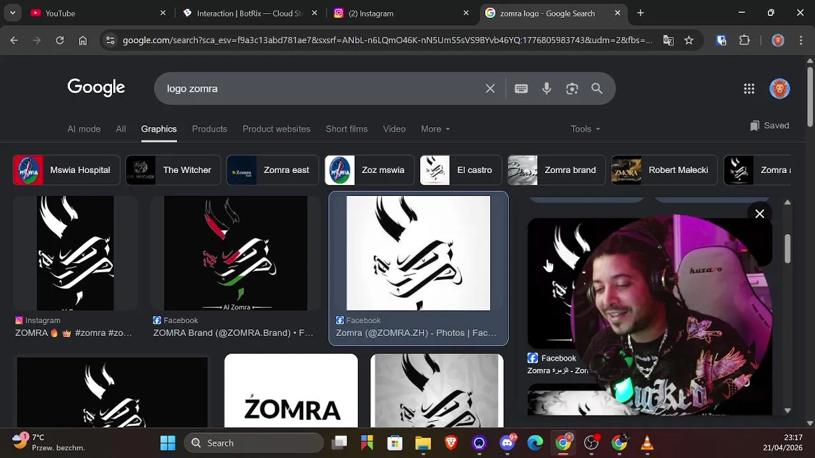815x458 pixels.
Task: Open the on-screen keyboard input tool
Action: 521,88
